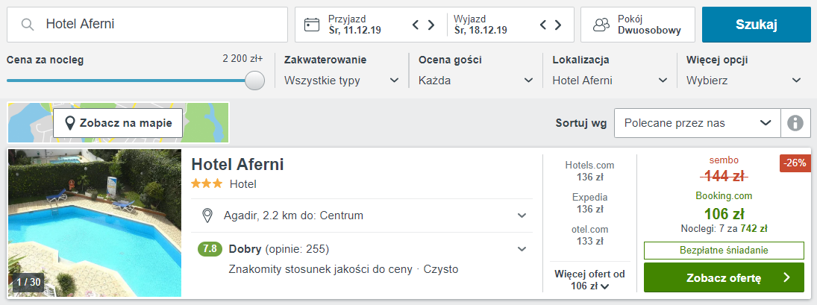Click the Zobacz ofertę button
817x305 pixels.
coord(724,277)
